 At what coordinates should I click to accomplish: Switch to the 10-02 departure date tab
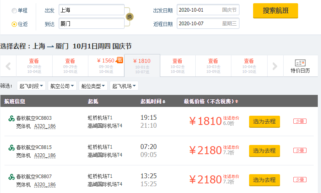177,66
